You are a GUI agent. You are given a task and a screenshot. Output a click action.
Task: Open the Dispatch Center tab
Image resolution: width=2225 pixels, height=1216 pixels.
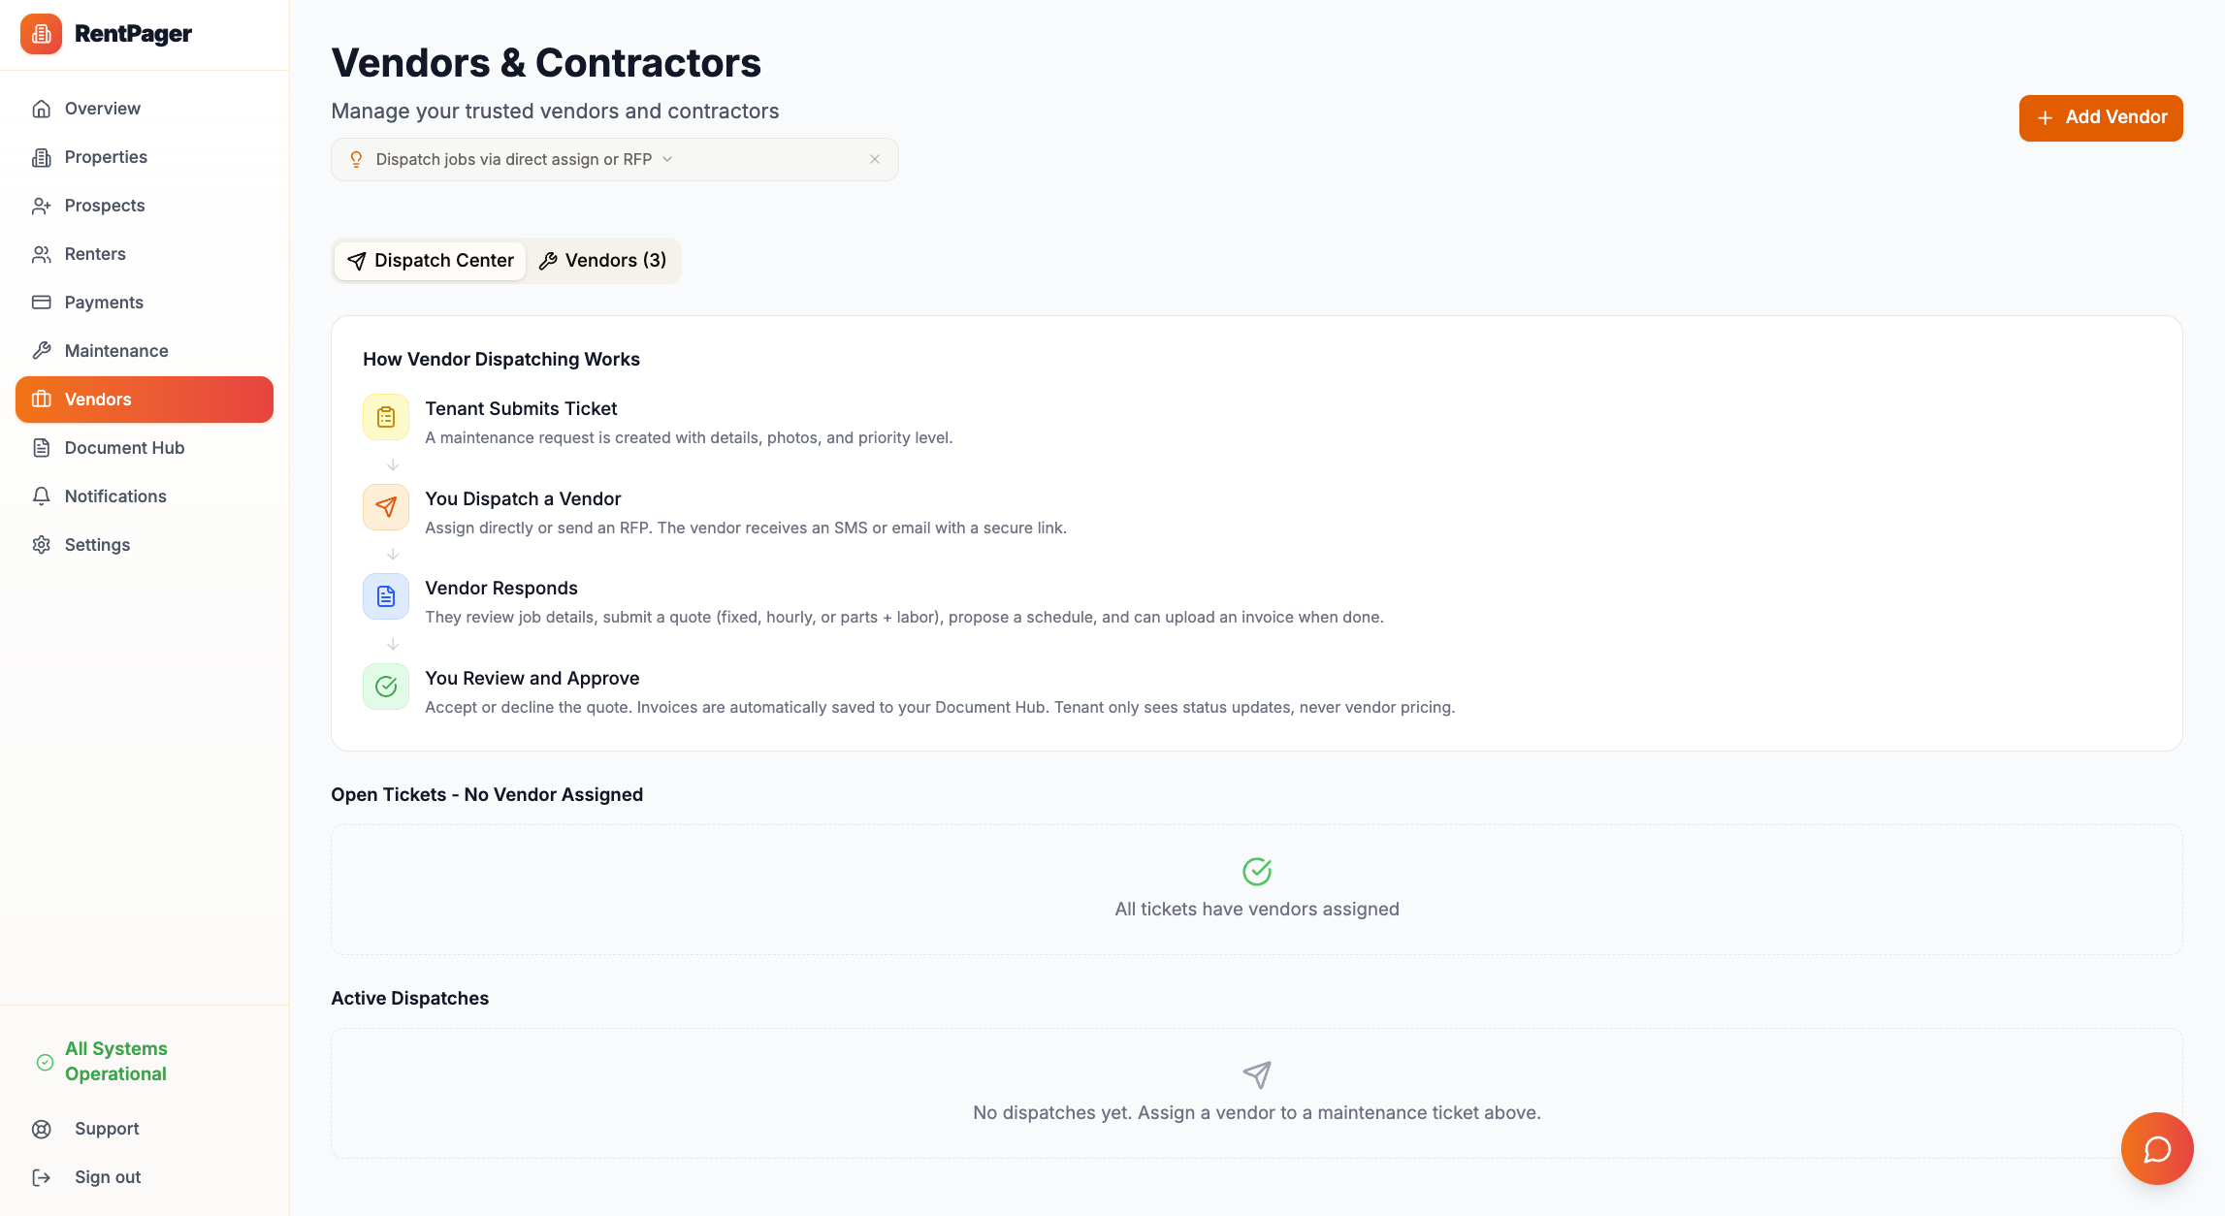coord(430,260)
